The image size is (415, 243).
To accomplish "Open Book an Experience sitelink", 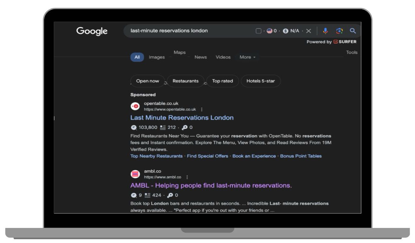I will coord(254,156).
